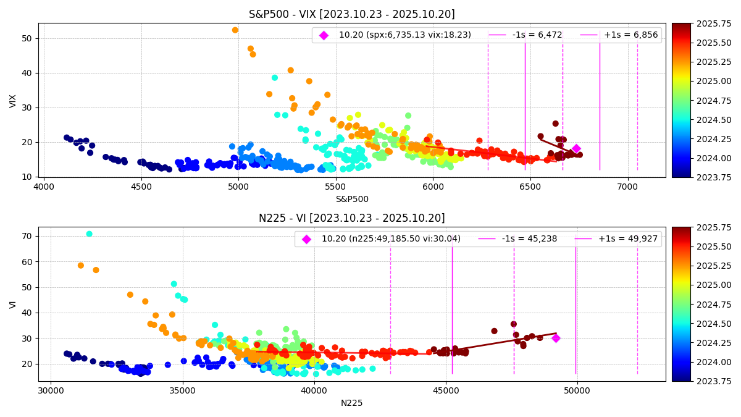Click the leftmost navy dot on N225 chart
Viewport: 741px width, 417px height.
click(x=67, y=353)
